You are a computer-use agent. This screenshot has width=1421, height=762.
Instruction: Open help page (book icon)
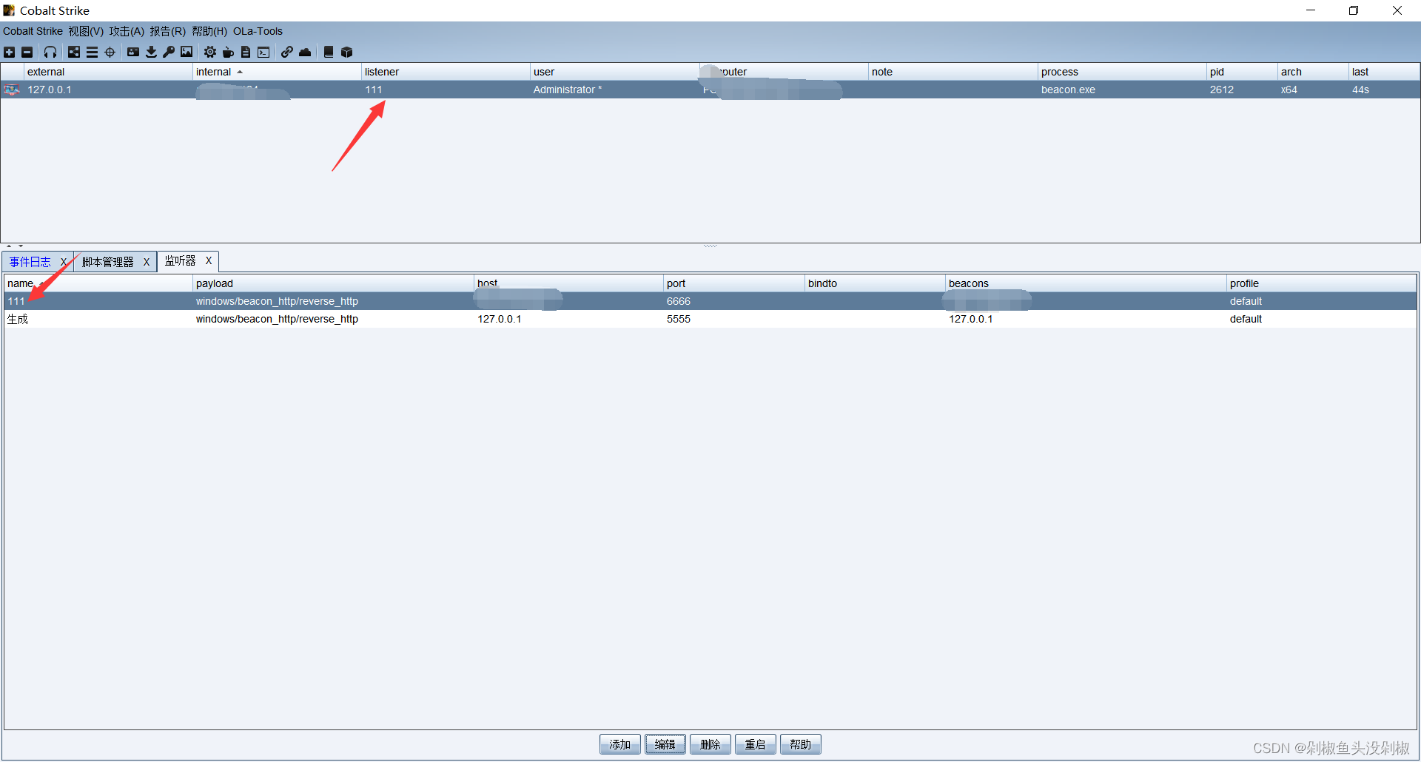[x=329, y=52]
